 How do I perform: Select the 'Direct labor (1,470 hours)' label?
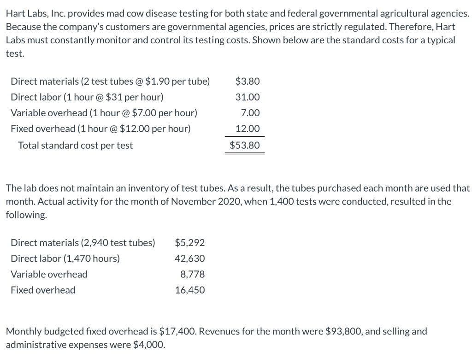click(x=65, y=258)
